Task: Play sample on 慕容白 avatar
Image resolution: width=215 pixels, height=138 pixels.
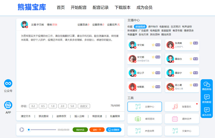Action: coord(173,61)
